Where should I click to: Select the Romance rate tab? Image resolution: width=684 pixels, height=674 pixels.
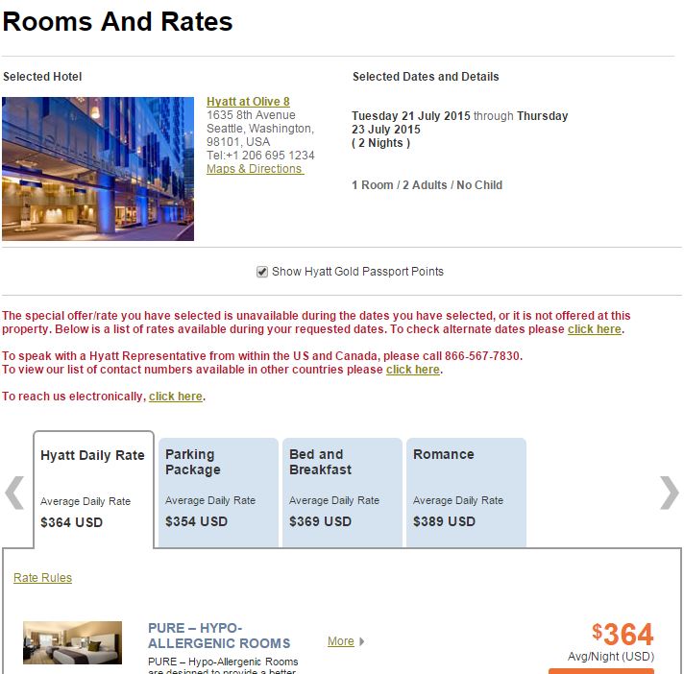(x=466, y=493)
